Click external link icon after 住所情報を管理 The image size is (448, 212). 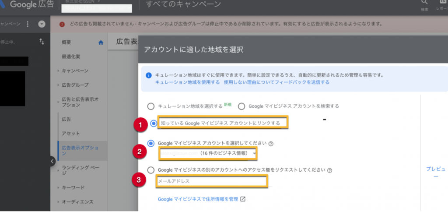click(x=242, y=199)
